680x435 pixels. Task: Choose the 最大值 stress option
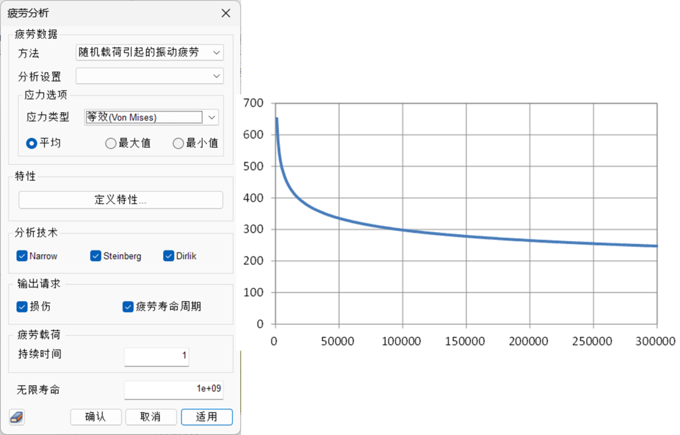tap(111, 143)
